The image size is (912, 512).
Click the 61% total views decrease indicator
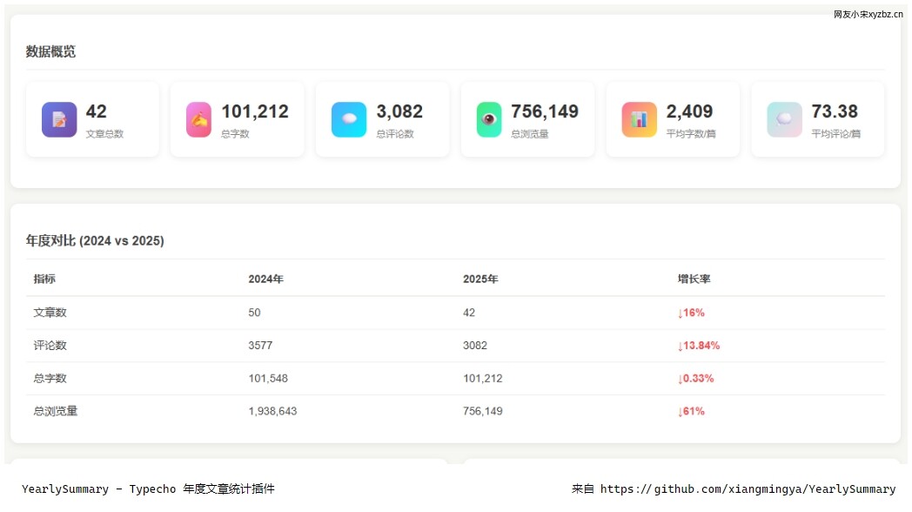691,411
